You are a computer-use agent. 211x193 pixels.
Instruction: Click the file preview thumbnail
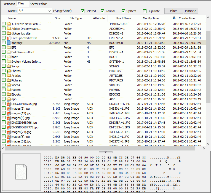coord(21,172)
